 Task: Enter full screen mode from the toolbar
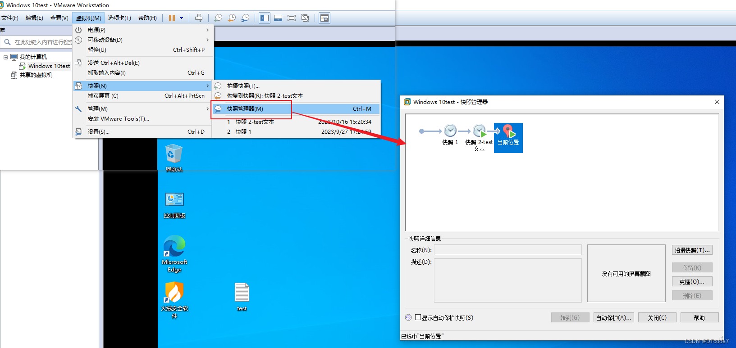tap(292, 18)
